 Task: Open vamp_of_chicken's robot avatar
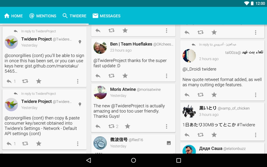click(189, 111)
